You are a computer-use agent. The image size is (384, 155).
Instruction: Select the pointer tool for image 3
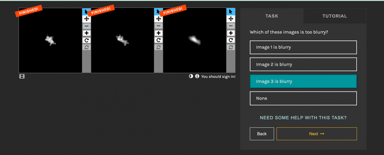click(x=231, y=12)
